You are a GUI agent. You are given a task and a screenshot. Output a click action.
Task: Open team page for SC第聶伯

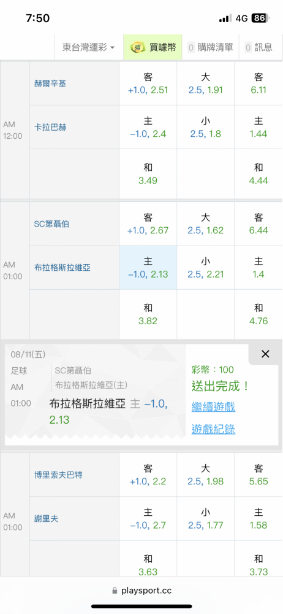(x=52, y=224)
